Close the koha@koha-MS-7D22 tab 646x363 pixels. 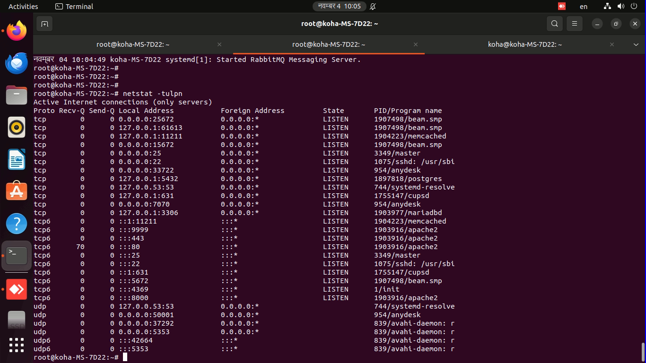click(x=612, y=44)
